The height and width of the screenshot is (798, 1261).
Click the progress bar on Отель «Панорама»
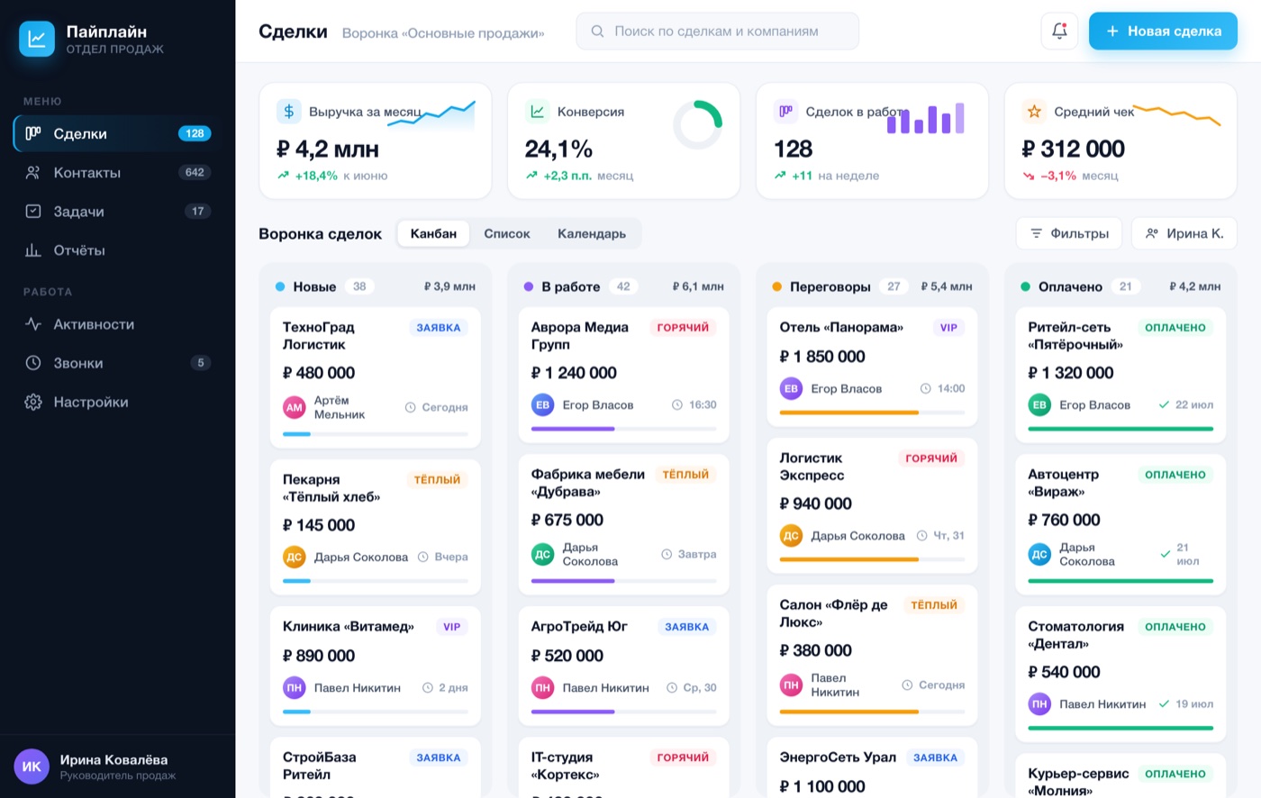pyautogui.click(x=872, y=413)
